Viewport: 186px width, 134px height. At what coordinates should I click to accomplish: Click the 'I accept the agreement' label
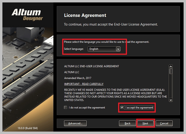point(139,108)
